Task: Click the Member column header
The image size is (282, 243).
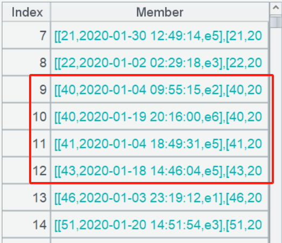Action: click(x=160, y=12)
